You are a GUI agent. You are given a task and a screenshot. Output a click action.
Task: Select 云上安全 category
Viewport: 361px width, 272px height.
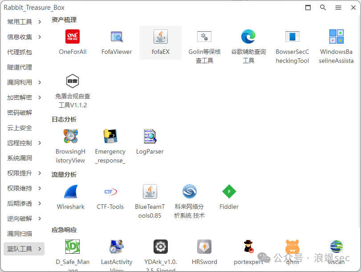[20, 128]
